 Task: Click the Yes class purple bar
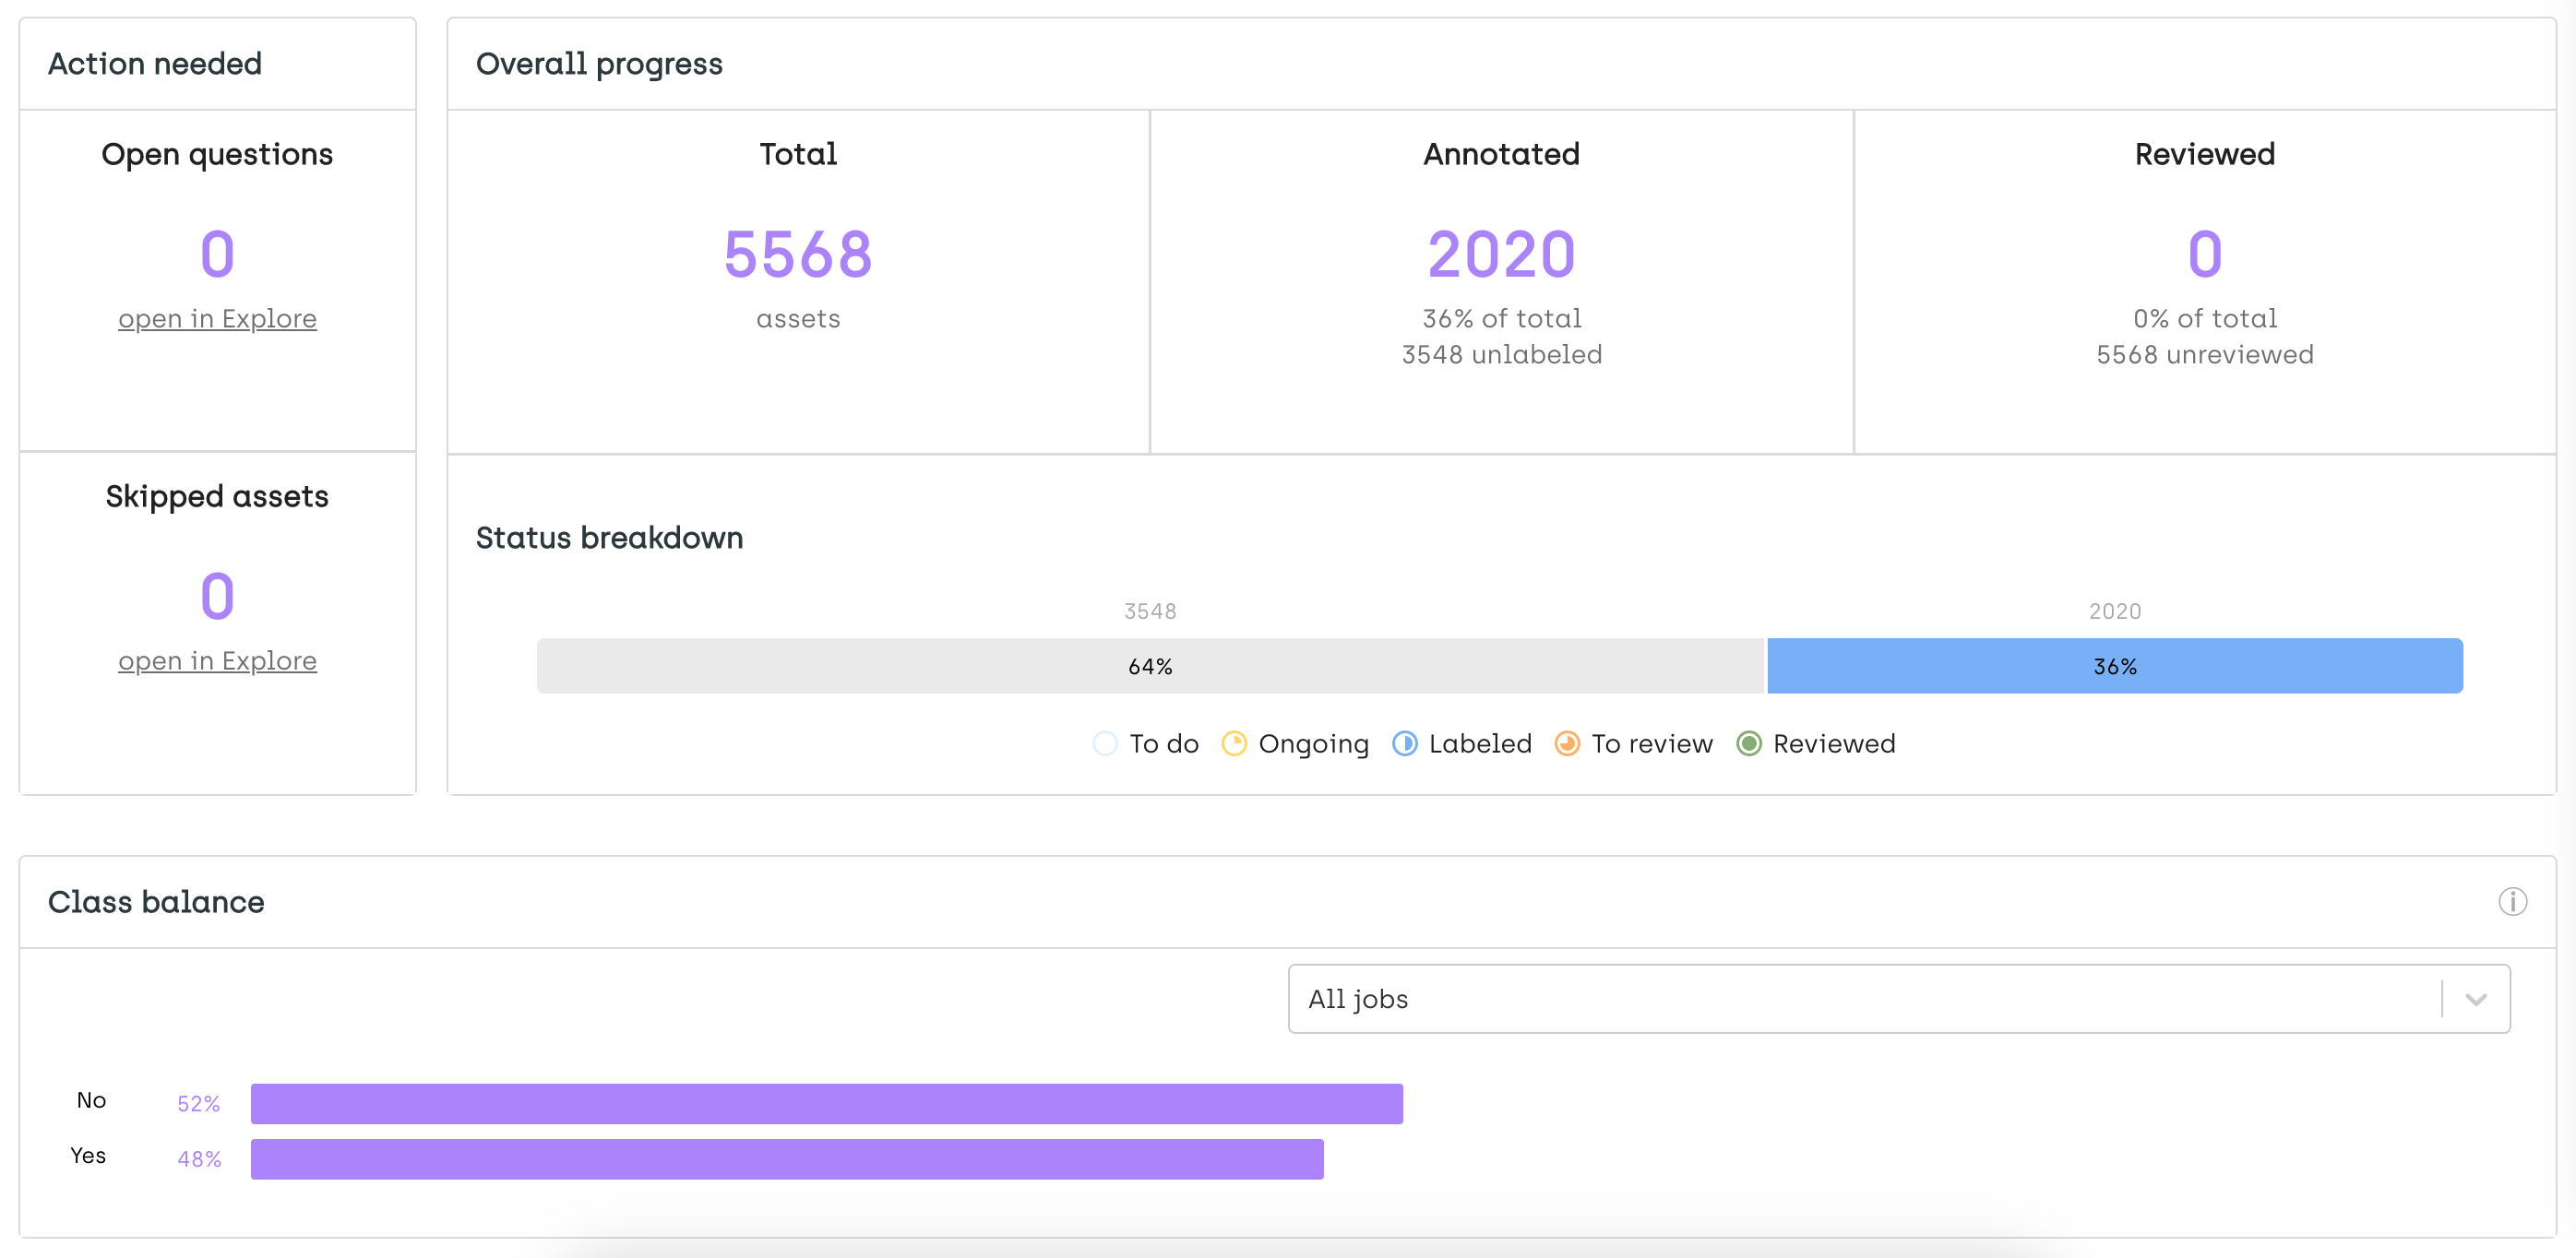[786, 1159]
